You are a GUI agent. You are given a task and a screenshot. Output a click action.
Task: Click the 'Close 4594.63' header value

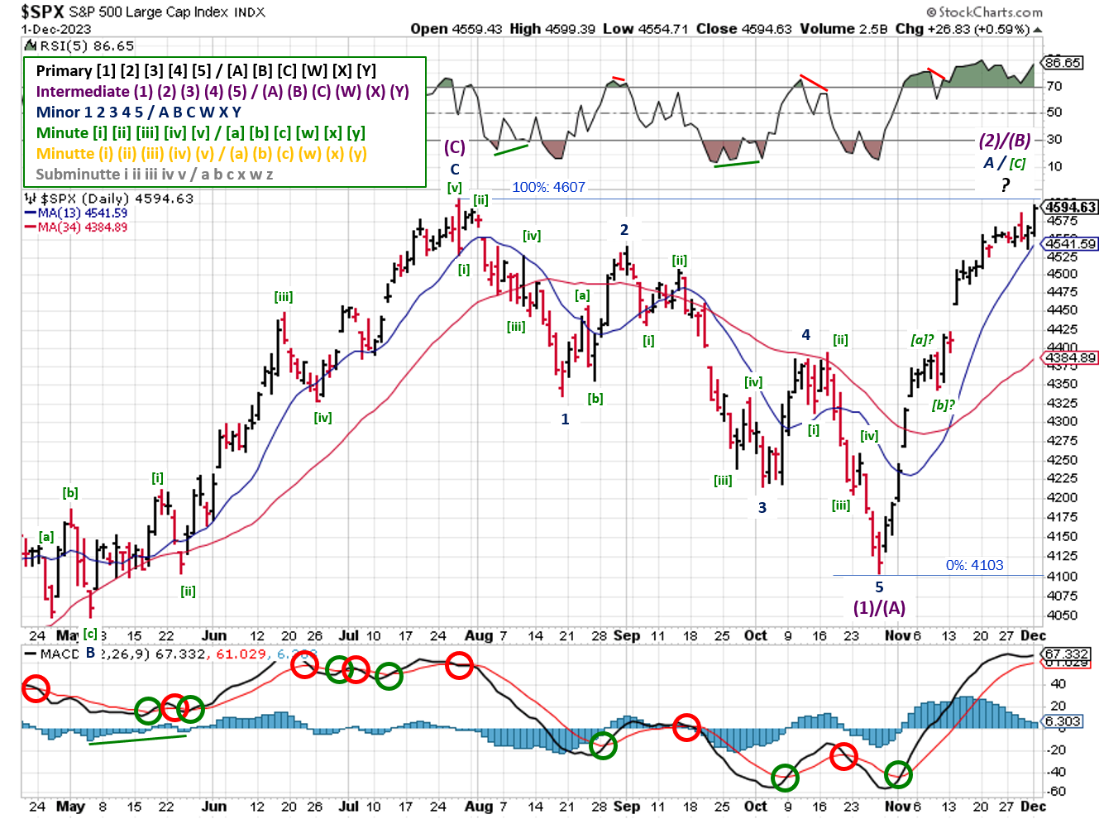(743, 29)
